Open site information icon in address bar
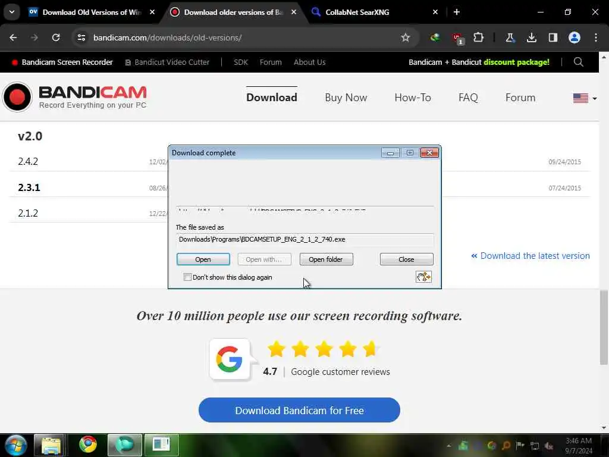 pyautogui.click(x=81, y=37)
